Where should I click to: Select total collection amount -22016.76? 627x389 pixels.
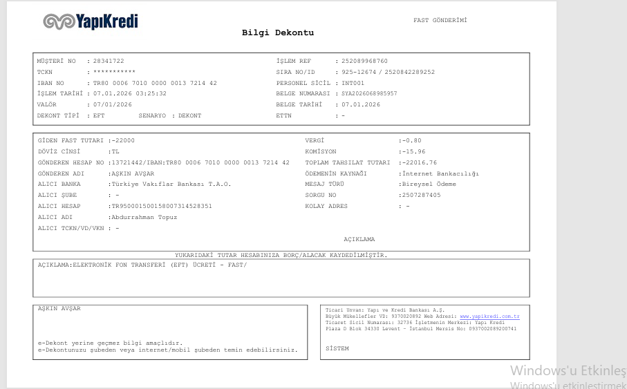420,162
